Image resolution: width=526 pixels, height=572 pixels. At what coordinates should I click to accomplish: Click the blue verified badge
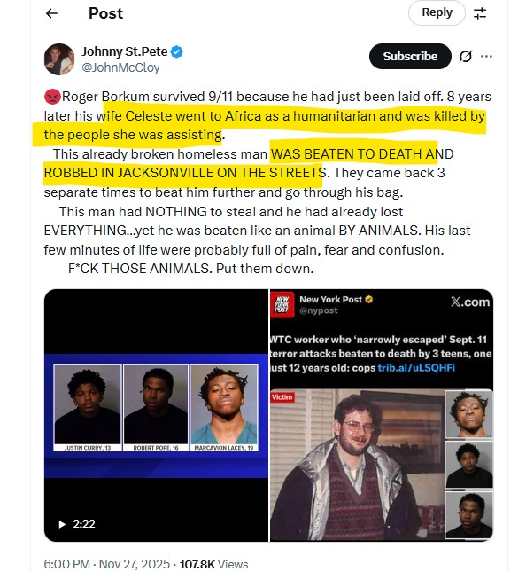pyautogui.click(x=177, y=51)
